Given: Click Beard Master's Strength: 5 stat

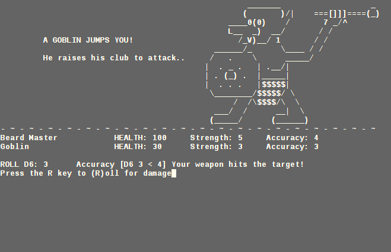Looking at the screenshot, I should [x=216, y=138].
